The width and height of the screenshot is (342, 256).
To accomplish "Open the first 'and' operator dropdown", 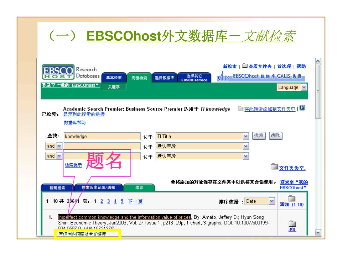I will point(59,146).
